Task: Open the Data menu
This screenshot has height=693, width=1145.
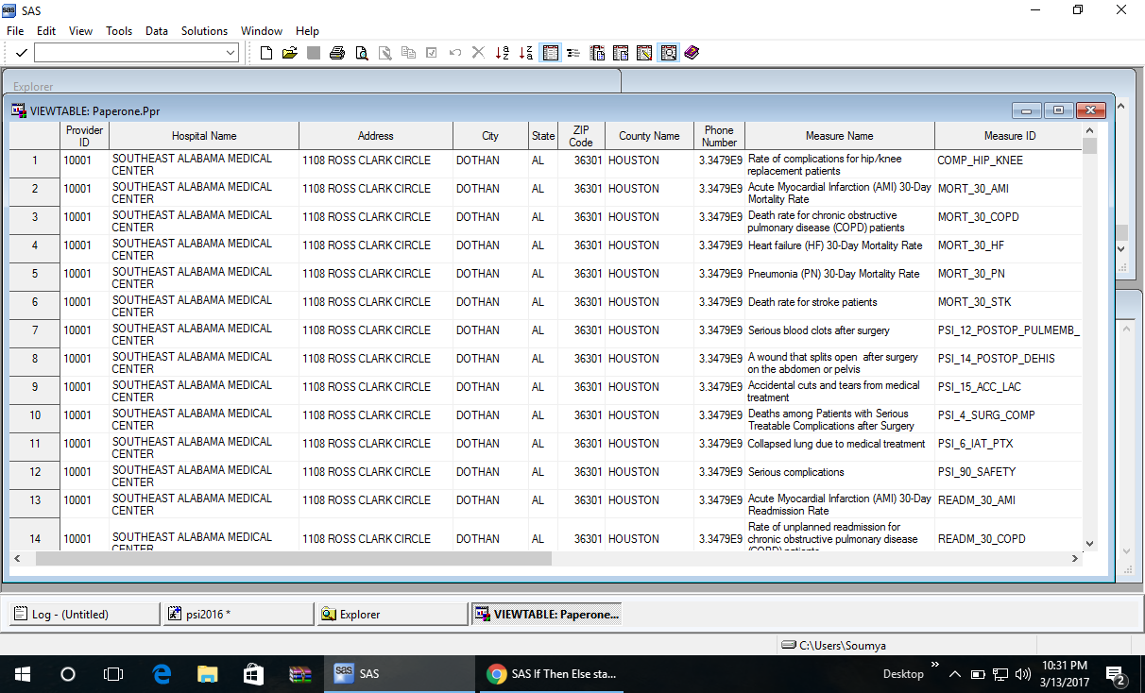Action: click(x=157, y=31)
